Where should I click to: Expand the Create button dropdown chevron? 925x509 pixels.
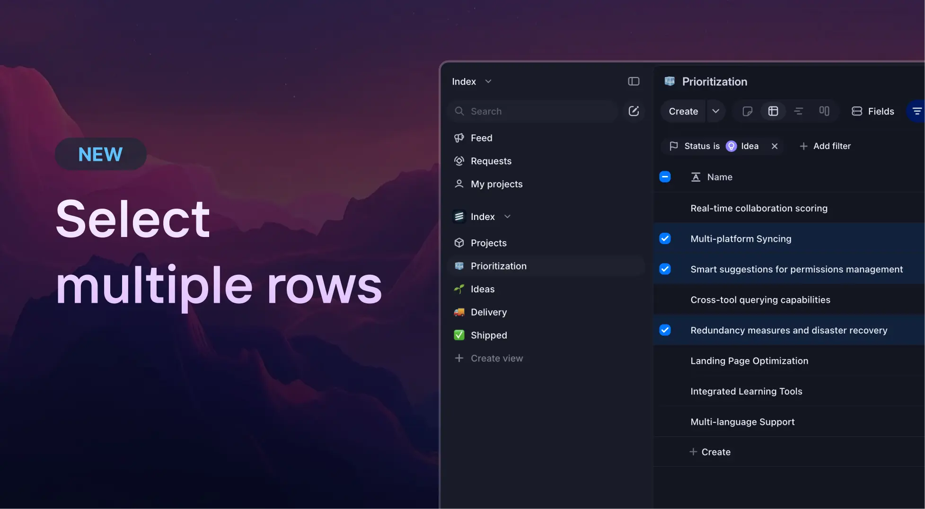[x=716, y=111]
